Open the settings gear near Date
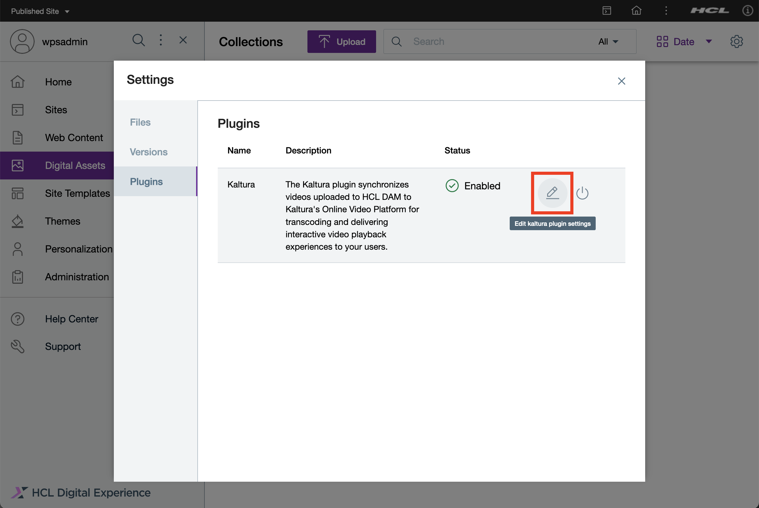Image resolution: width=759 pixels, height=508 pixels. click(737, 41)
